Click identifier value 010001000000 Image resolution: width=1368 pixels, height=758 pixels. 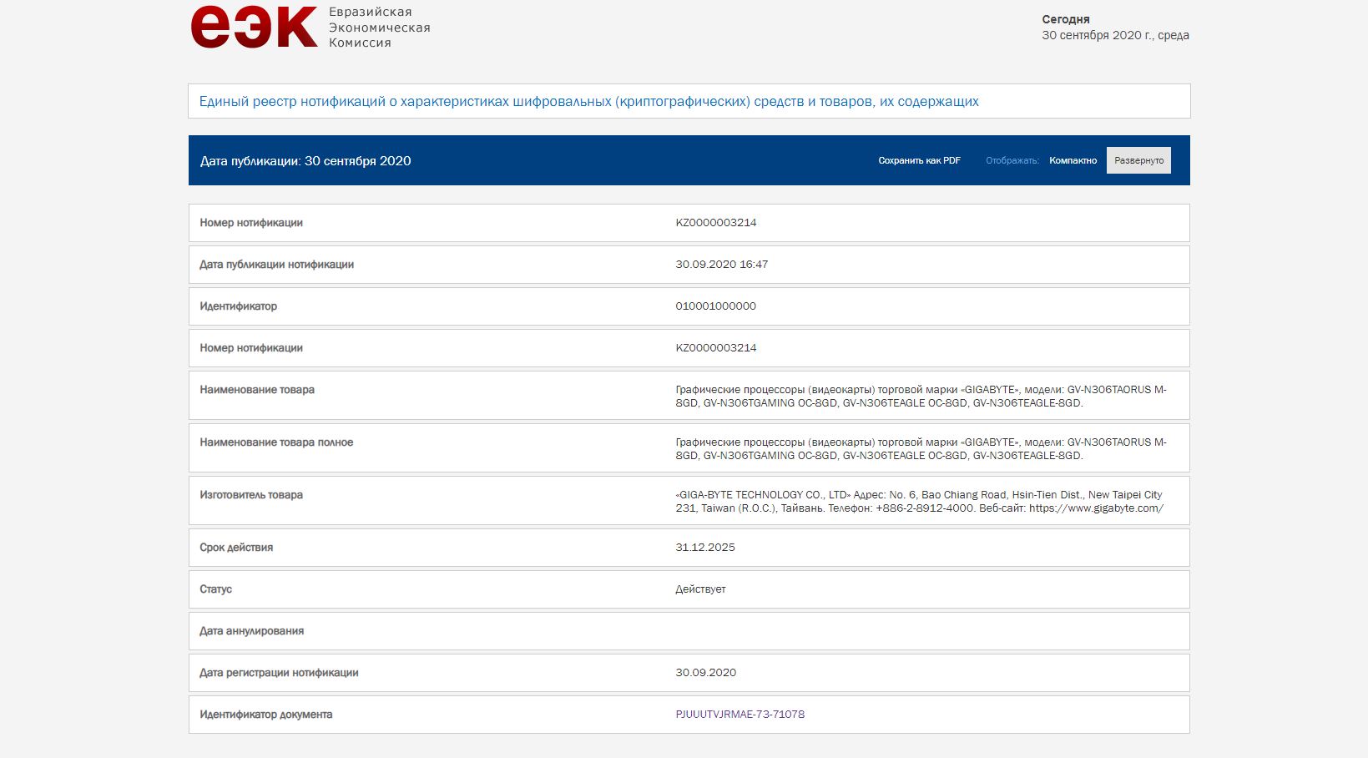point(715,306)
